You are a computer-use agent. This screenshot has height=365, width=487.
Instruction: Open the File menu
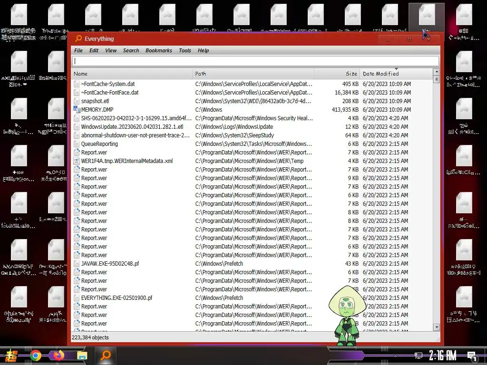pyautogui.click(x=78, y=50)
